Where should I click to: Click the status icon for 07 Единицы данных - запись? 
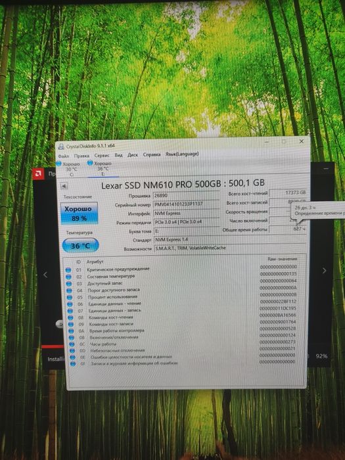(x=70, y=311)
